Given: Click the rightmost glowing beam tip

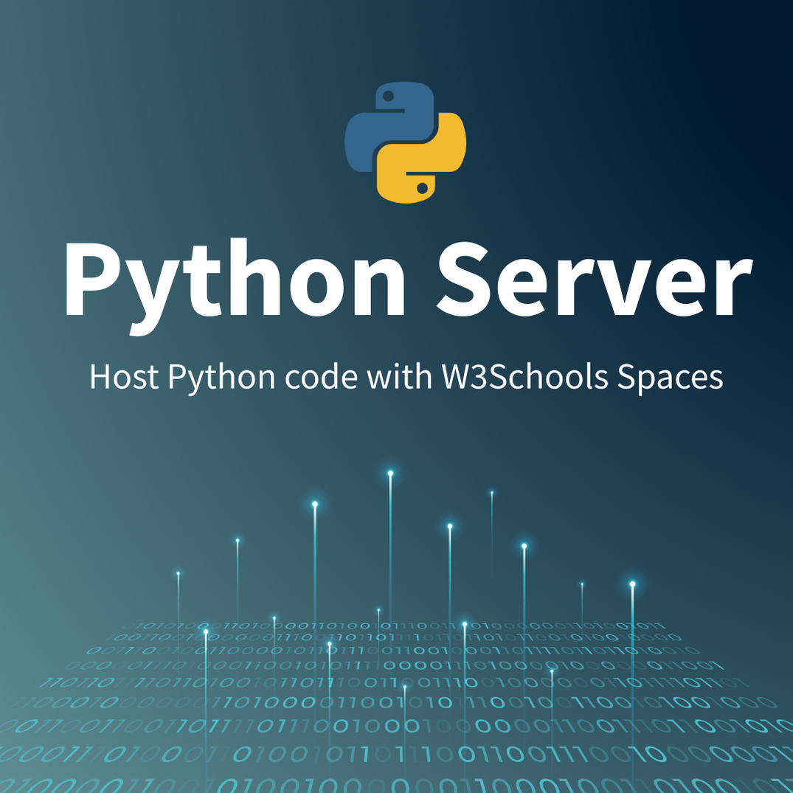Looking at the screenshot, I should (x=632, y=583).
